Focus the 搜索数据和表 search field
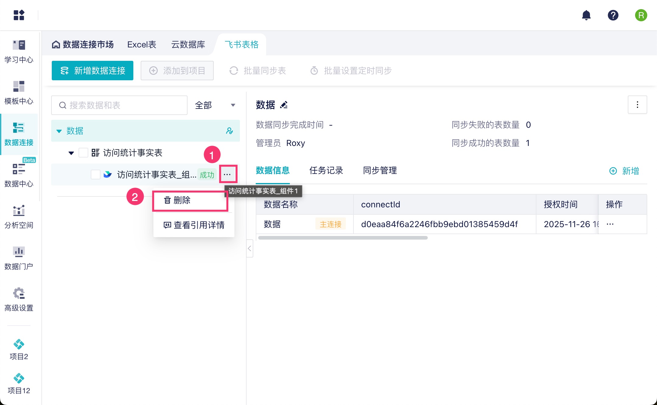This screenshot has width=657, height=405. [119, 105]
